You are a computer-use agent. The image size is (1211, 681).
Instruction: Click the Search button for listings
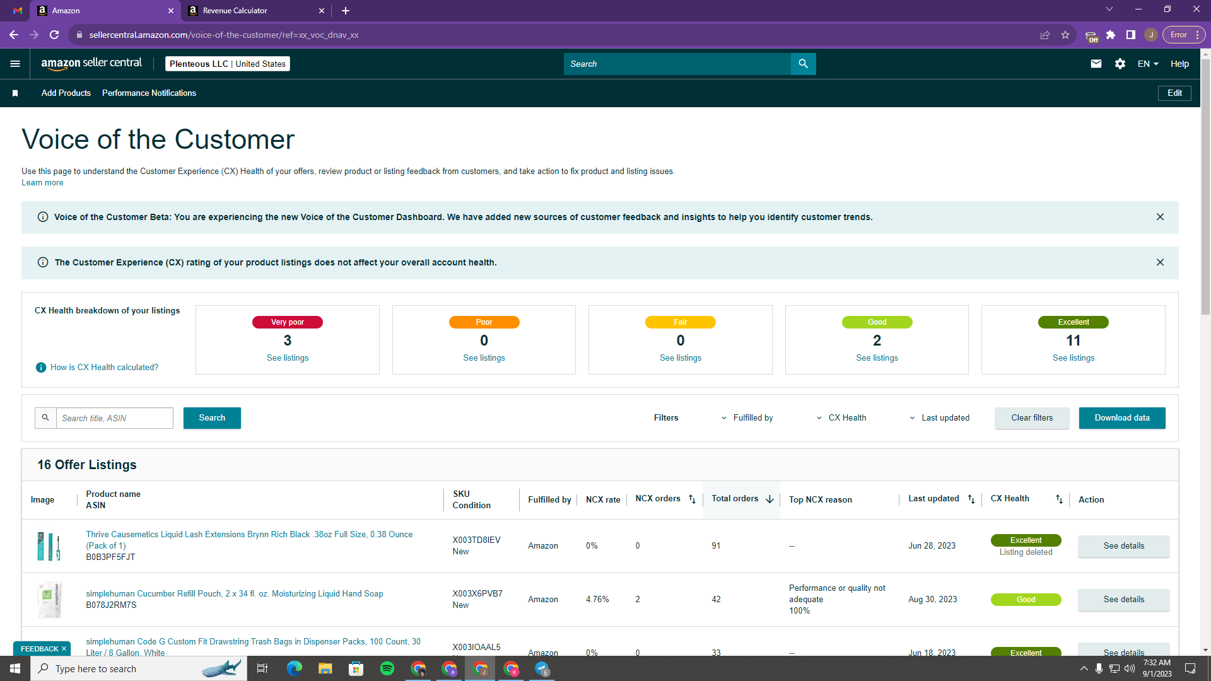click(212, 418)
